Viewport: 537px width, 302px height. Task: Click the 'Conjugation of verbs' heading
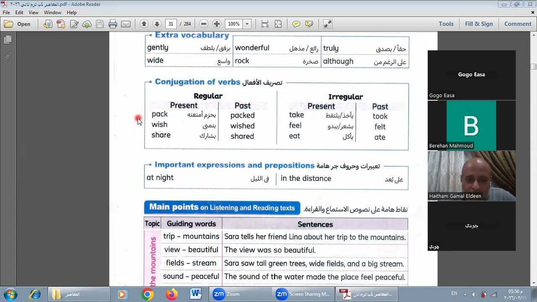pos(198,82)
